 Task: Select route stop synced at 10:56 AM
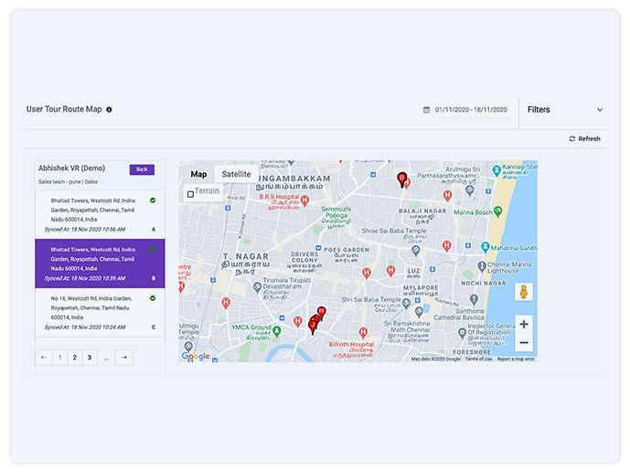pos(100,215)
